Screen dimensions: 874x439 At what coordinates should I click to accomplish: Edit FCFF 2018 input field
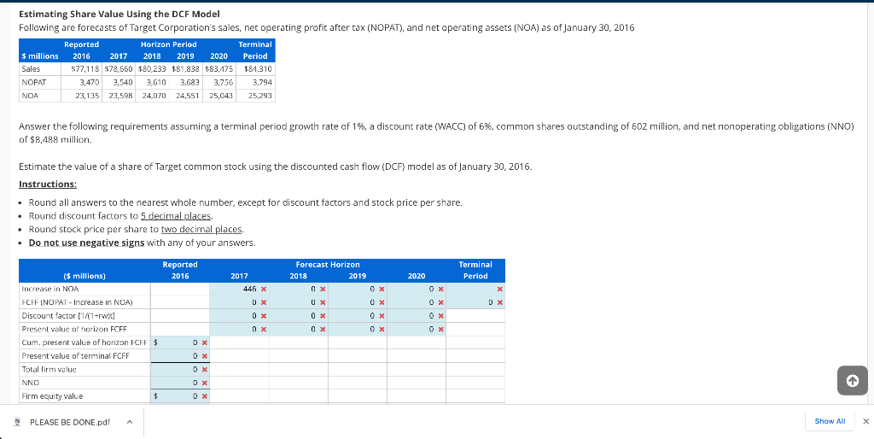coord(298,302)
